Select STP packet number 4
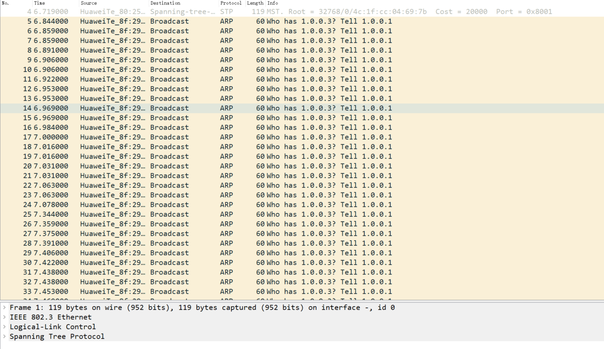Screen dimensions: 604x349 click(x=302, y=12)
